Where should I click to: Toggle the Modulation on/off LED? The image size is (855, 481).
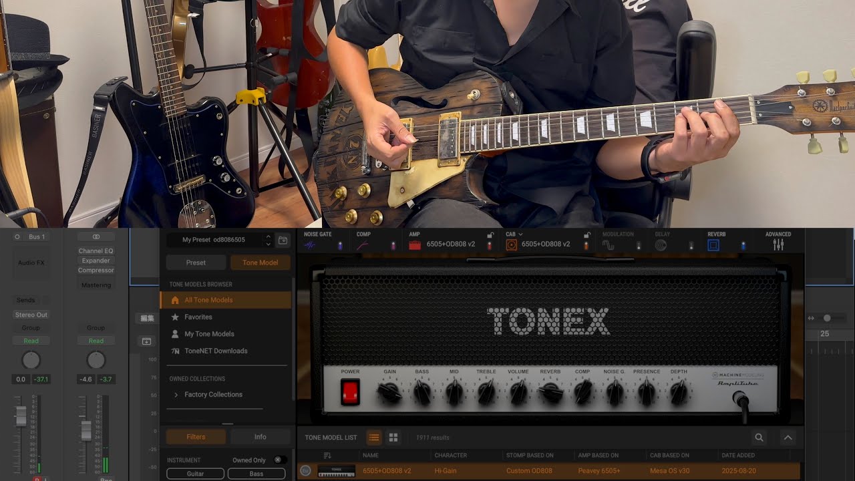(639, 246)
